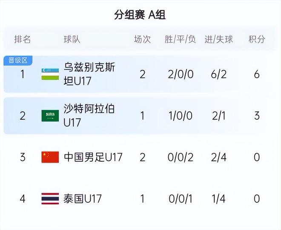Click the 场次 column header
This screenshot has width=281, height=230.
[142, 40]
